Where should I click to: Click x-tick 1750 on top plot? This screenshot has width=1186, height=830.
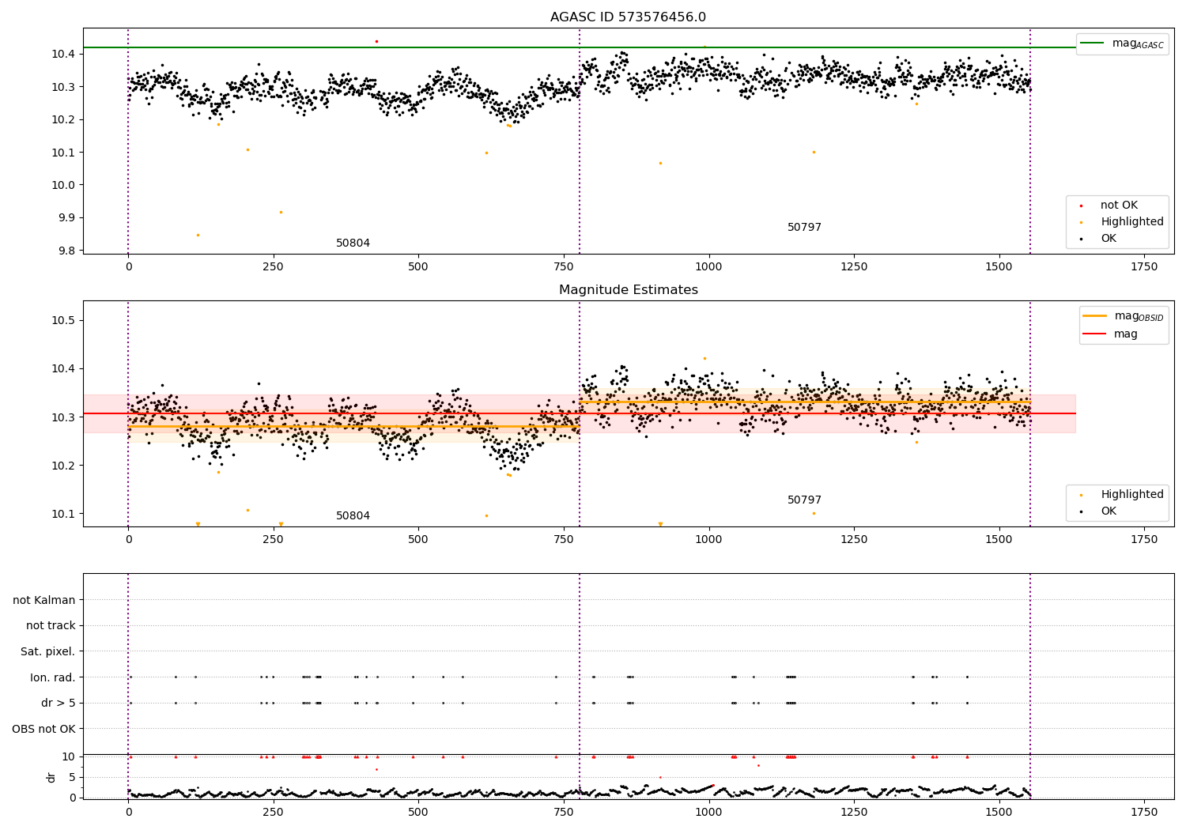pos(1144,267)
